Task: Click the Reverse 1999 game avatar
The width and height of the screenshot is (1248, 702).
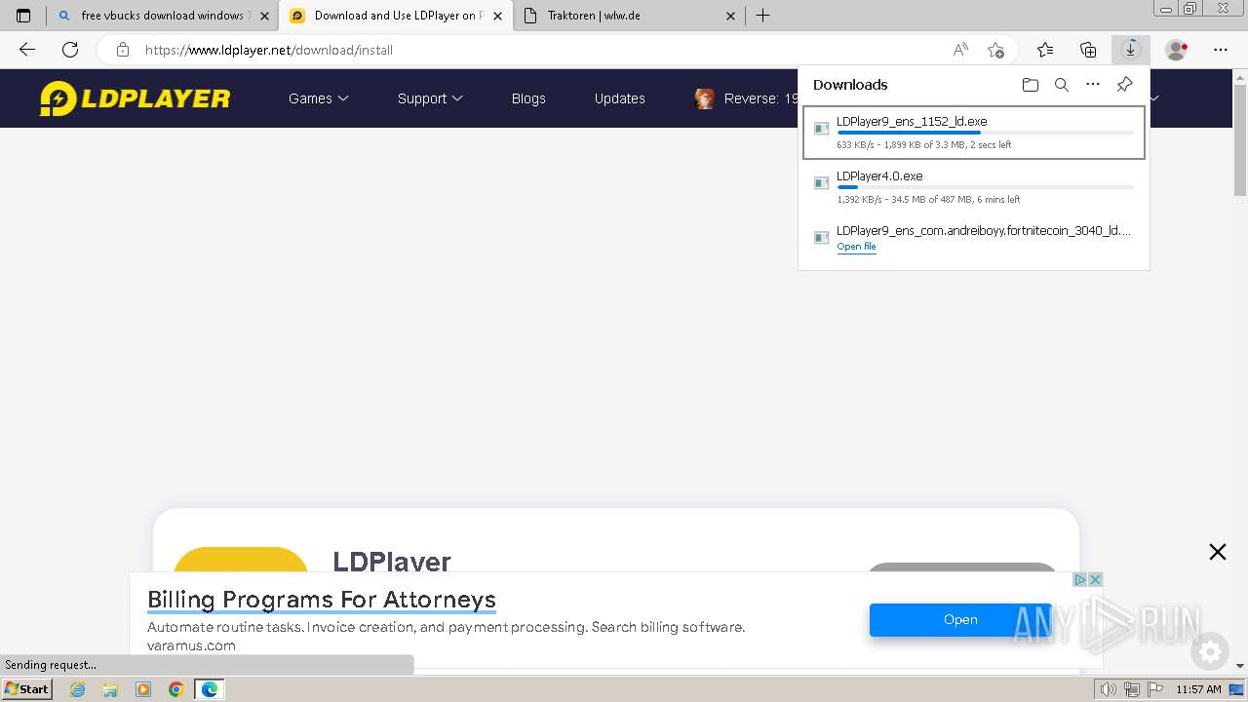Action: (x=704, y=98)
